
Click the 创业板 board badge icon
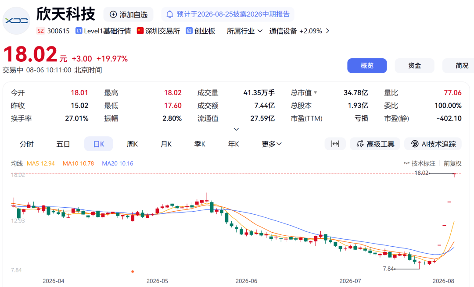189,31
